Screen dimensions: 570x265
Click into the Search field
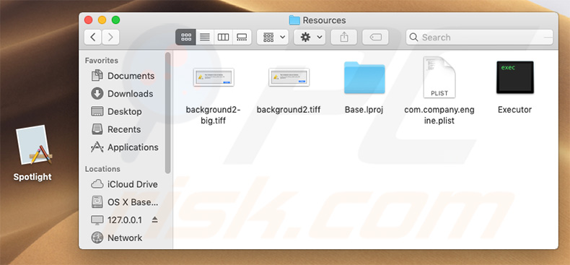480,37
